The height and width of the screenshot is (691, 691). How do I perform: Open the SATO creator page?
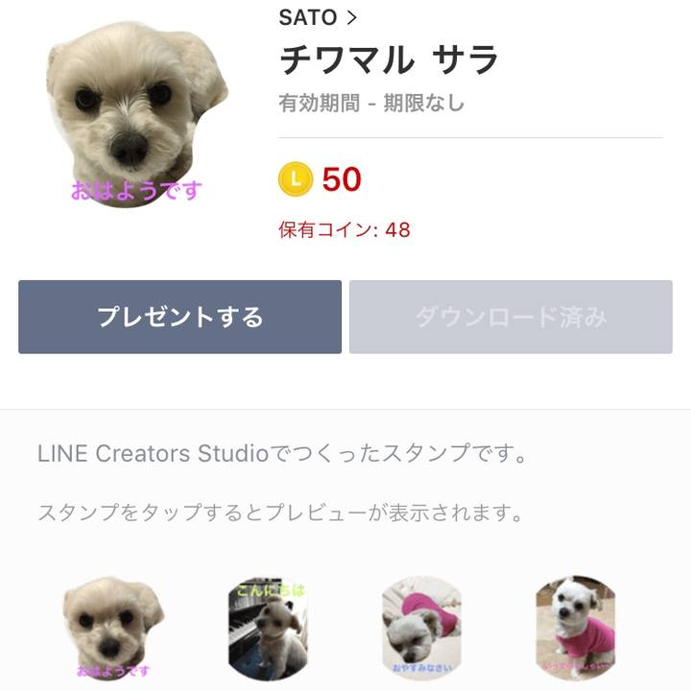click(307, 17)
